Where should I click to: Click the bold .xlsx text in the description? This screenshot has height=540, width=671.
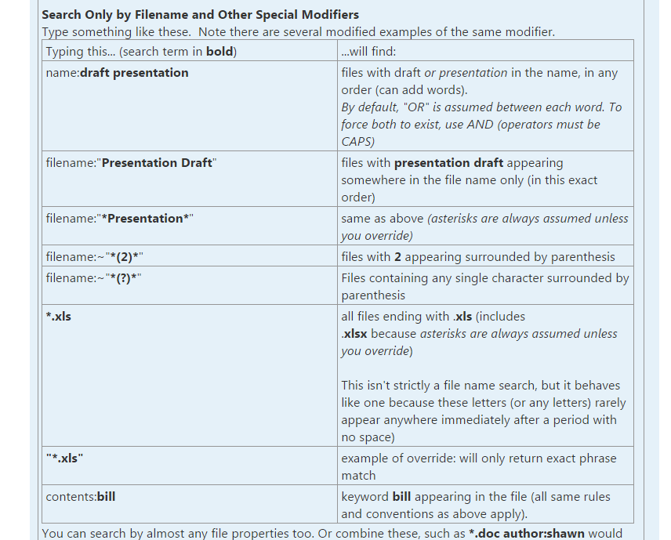(x=354, y=334)
